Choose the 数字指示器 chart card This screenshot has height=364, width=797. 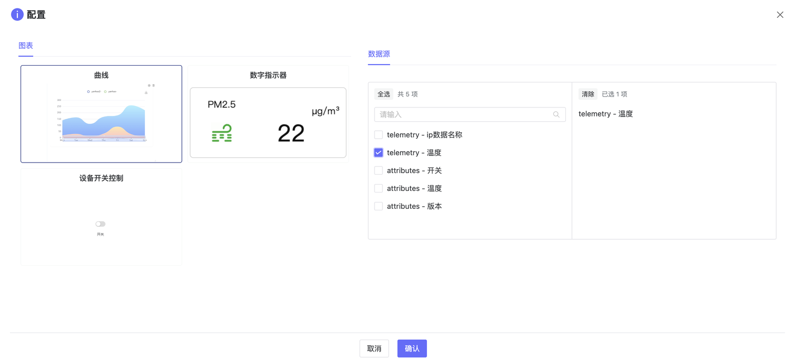(268, 114)
